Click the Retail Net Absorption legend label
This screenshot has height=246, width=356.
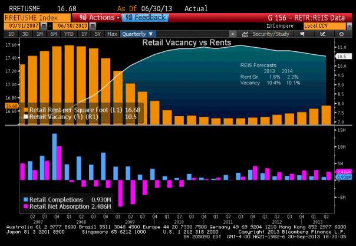pos(60,206)
